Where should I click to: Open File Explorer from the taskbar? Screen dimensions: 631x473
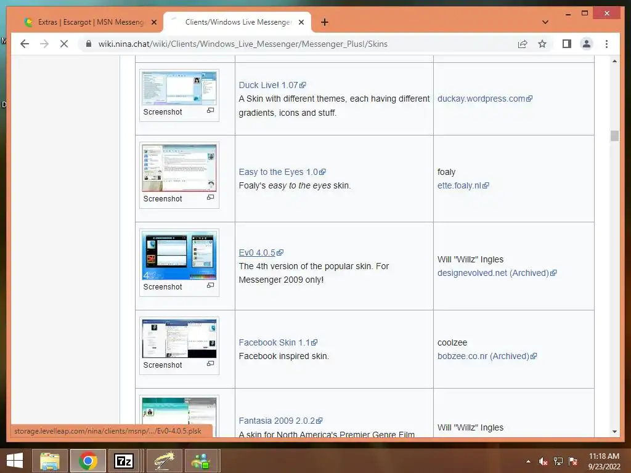coord(49,461)
